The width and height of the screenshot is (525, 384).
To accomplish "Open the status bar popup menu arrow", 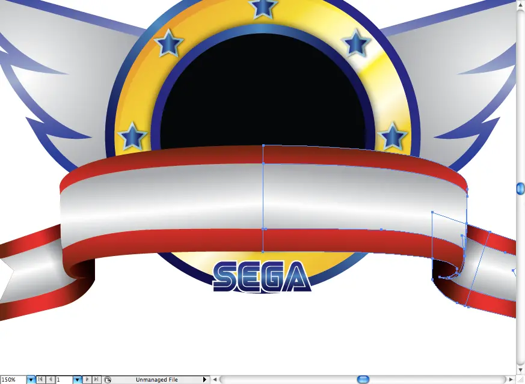I will pyautogui.click(x=204, y=380).
